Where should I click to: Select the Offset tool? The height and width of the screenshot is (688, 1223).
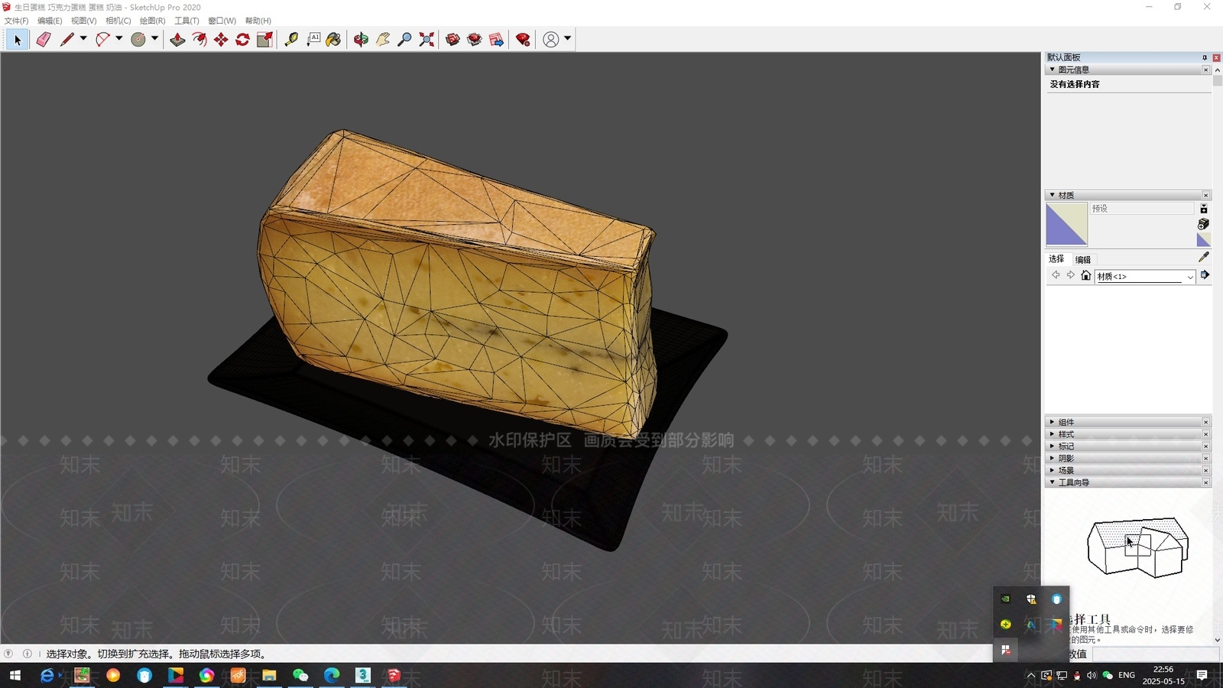coord(200,40)
